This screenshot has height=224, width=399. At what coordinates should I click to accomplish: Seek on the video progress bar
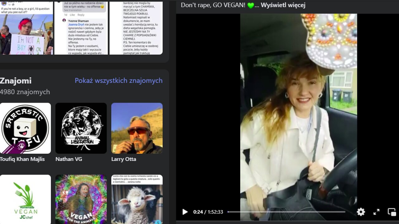point(286,212)
